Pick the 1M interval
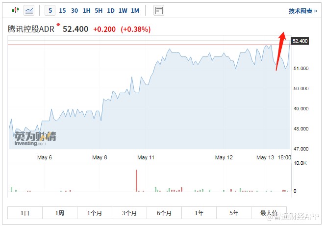The height and width of the screenshot is (226, 324). pyautogui.click(x=135, y=10)
